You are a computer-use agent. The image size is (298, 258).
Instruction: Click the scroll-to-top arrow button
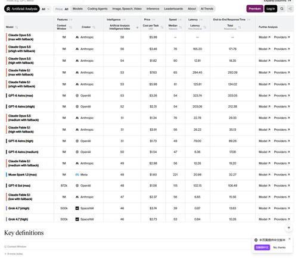[x=289, y=228]
